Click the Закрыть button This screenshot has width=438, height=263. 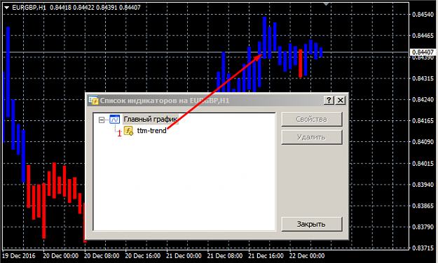[312, 224]
